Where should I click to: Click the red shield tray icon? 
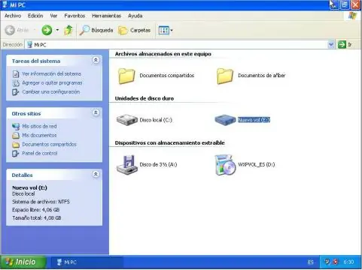point(335,262)
